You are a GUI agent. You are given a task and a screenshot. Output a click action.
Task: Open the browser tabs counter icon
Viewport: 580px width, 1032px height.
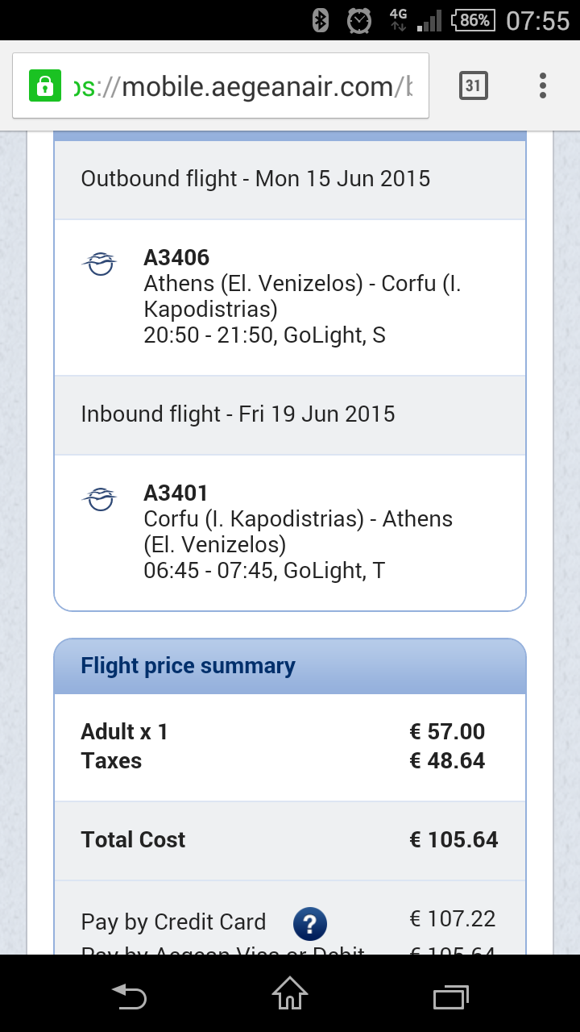(474, 85)
